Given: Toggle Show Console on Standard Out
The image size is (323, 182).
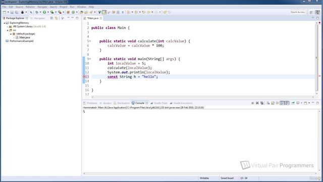Looking at the screenshot, I should pos(282,103).
